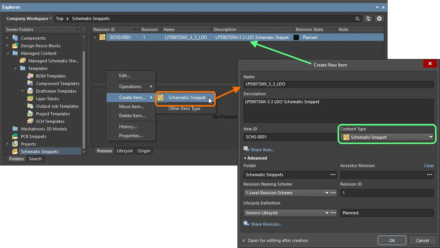Viewport: 440px width, 248px height.
Task: Click the Explorer panel close X icon
Action: pyautogui.click(x=383, y=7)
